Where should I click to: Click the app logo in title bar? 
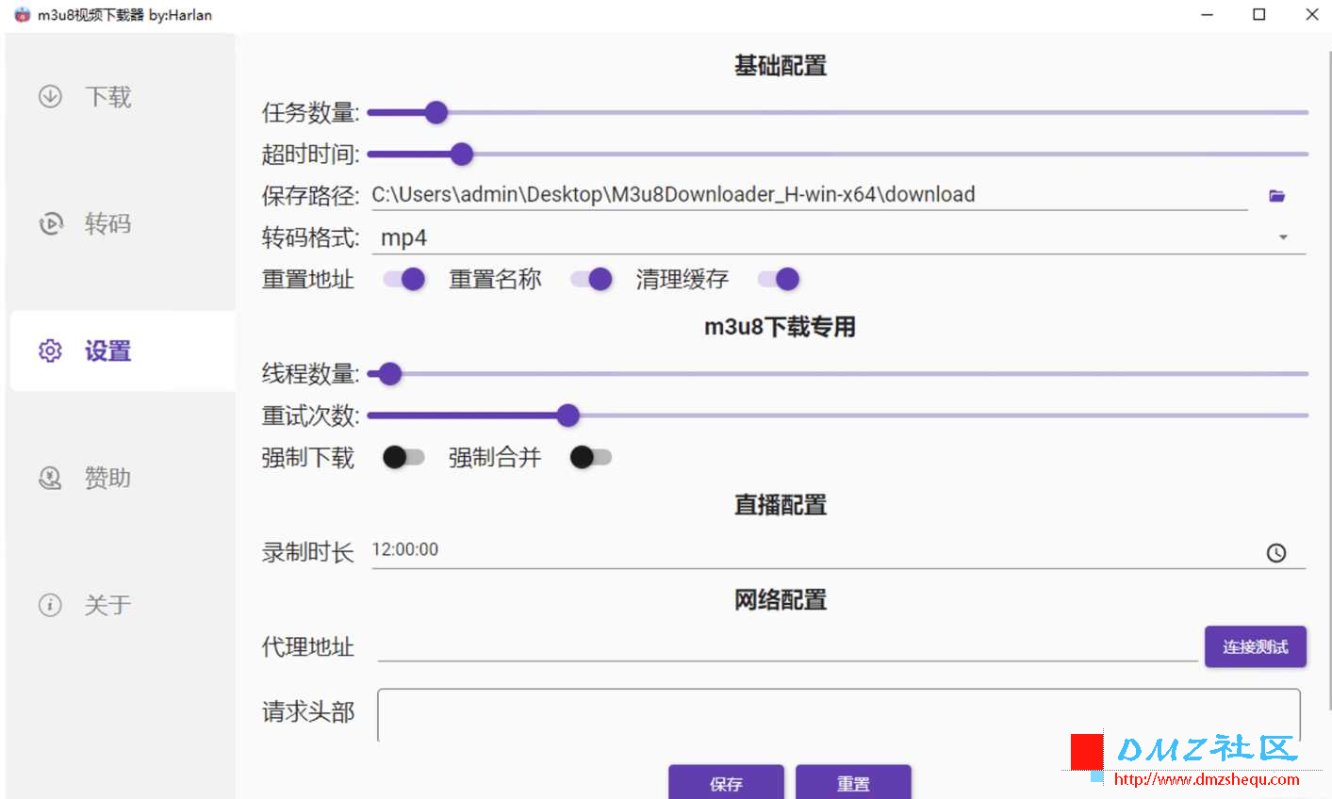pyautogui.click(x=22, y=15)
